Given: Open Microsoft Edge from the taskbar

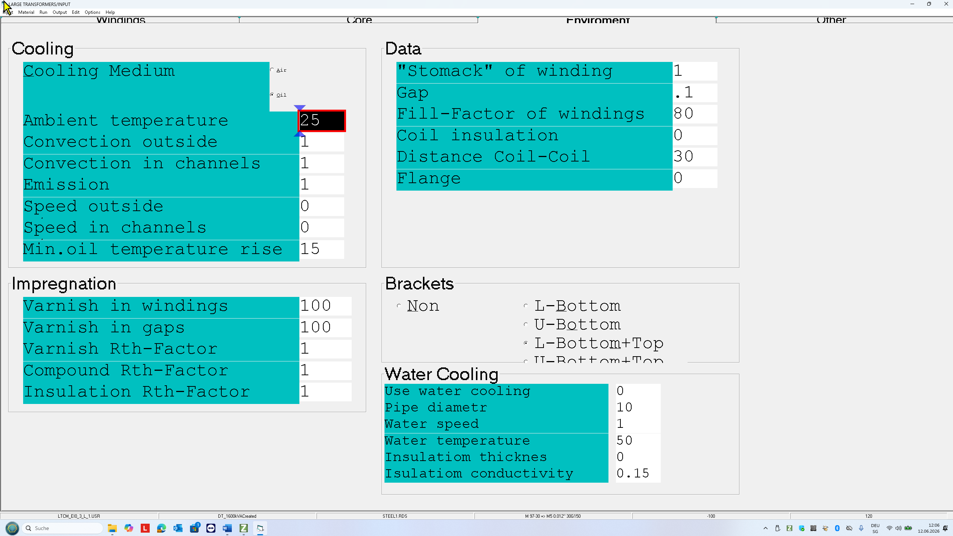Looking at the screenshot, I should 162,528.
